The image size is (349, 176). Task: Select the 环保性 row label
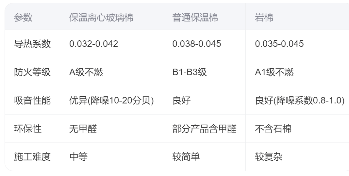(28, 129)
